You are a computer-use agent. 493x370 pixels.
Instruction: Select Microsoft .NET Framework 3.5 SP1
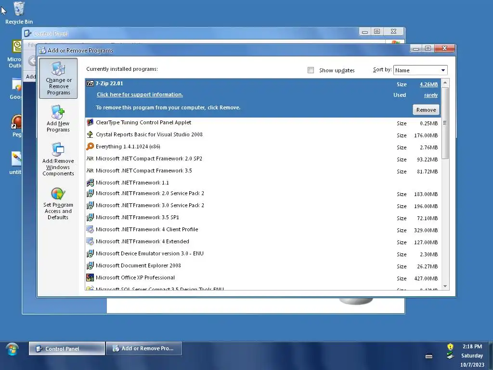(263, 217)
